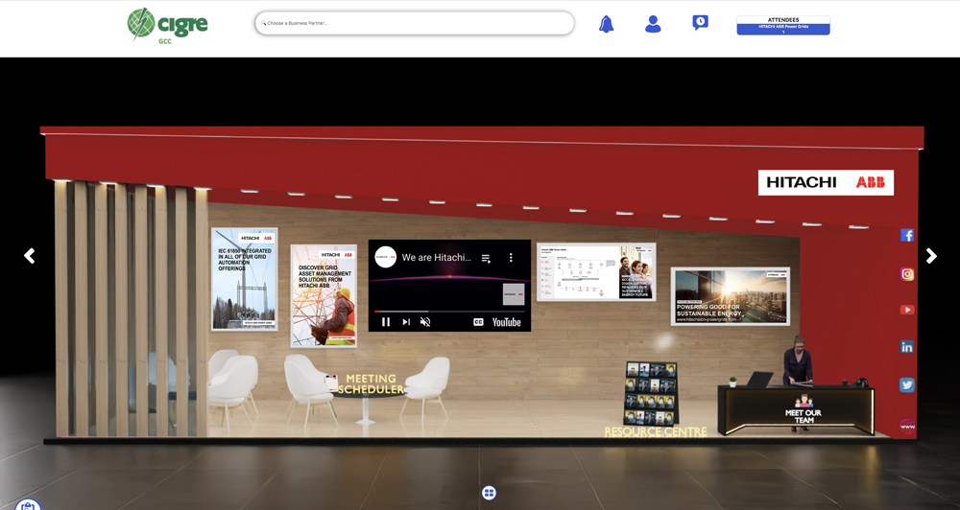The height and width of the screenshot is (510, 960).
Task: Open the video's three-dot more menu
Action: [511, 258]
